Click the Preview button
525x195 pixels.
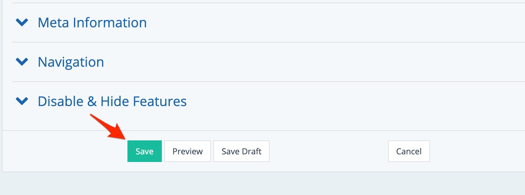pos(187,151)
